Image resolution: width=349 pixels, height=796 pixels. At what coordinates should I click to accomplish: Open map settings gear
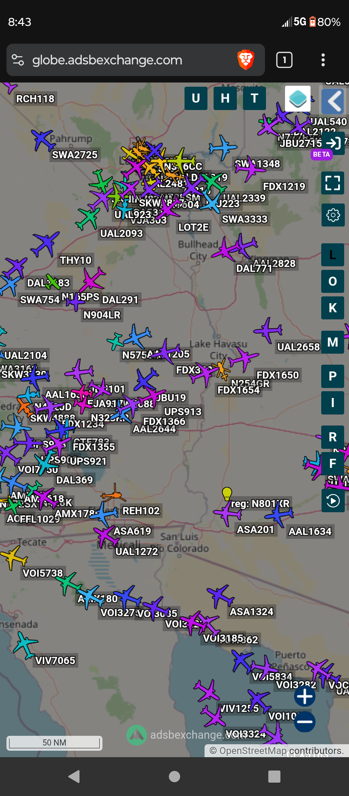[333, 215]
